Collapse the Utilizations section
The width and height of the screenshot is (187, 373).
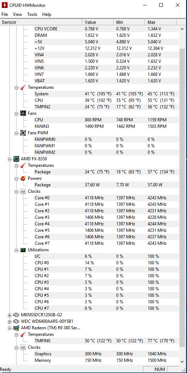click(16, 250)
